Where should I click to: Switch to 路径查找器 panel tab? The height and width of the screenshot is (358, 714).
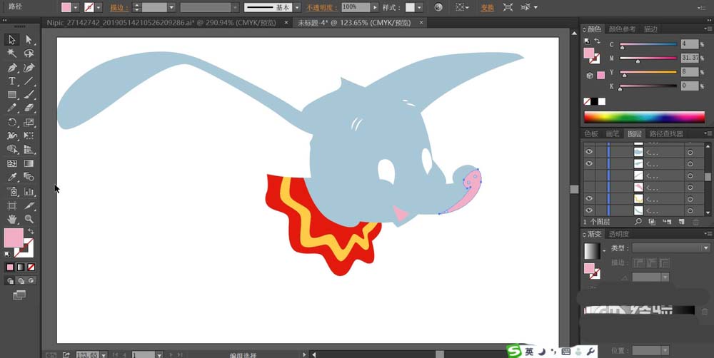pos(666,134)
